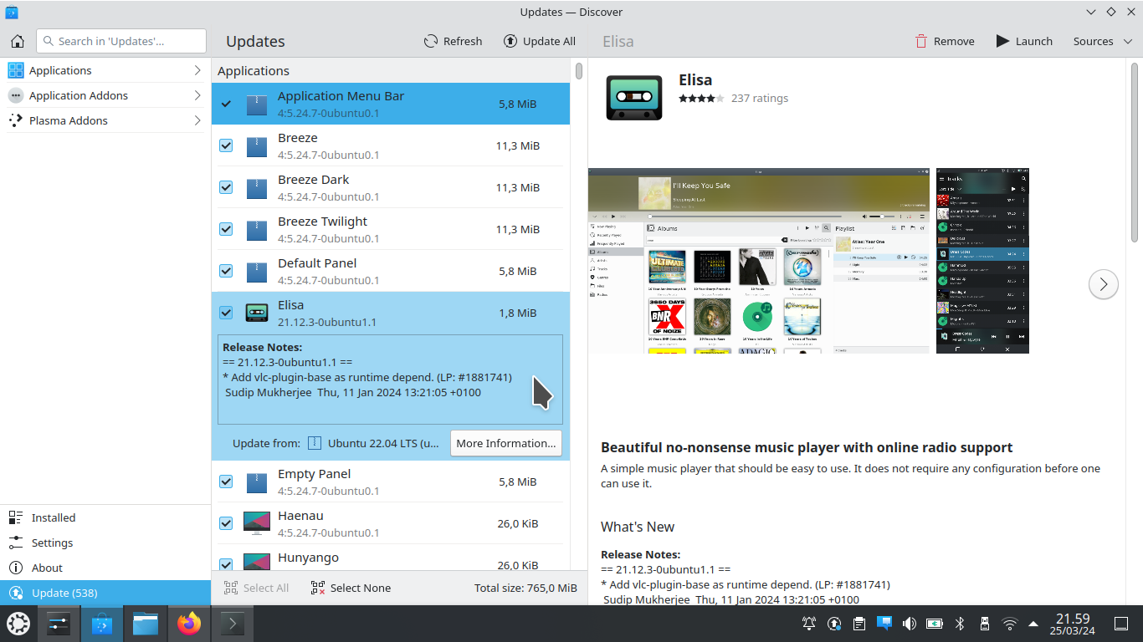This screenshot has height=642, width=1143.
Task: Open the main Elisa screenshot thumbnail
Action: 759,260
